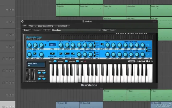
Task: Click the VOLUME knob
Action: click(x=29, y=45)
